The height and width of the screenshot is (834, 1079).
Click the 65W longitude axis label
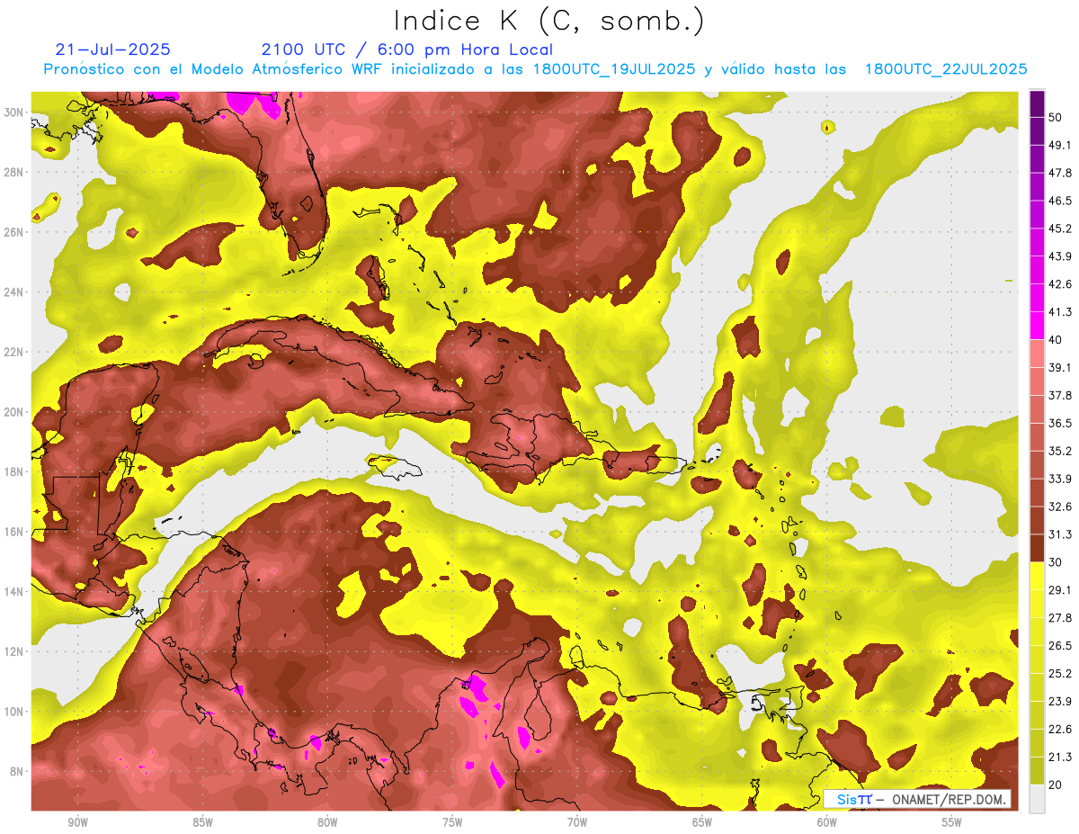point(702,822)
